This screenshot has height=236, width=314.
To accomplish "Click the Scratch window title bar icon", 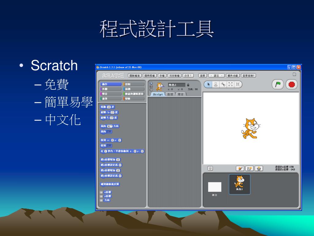I will (x=98, y=67).
